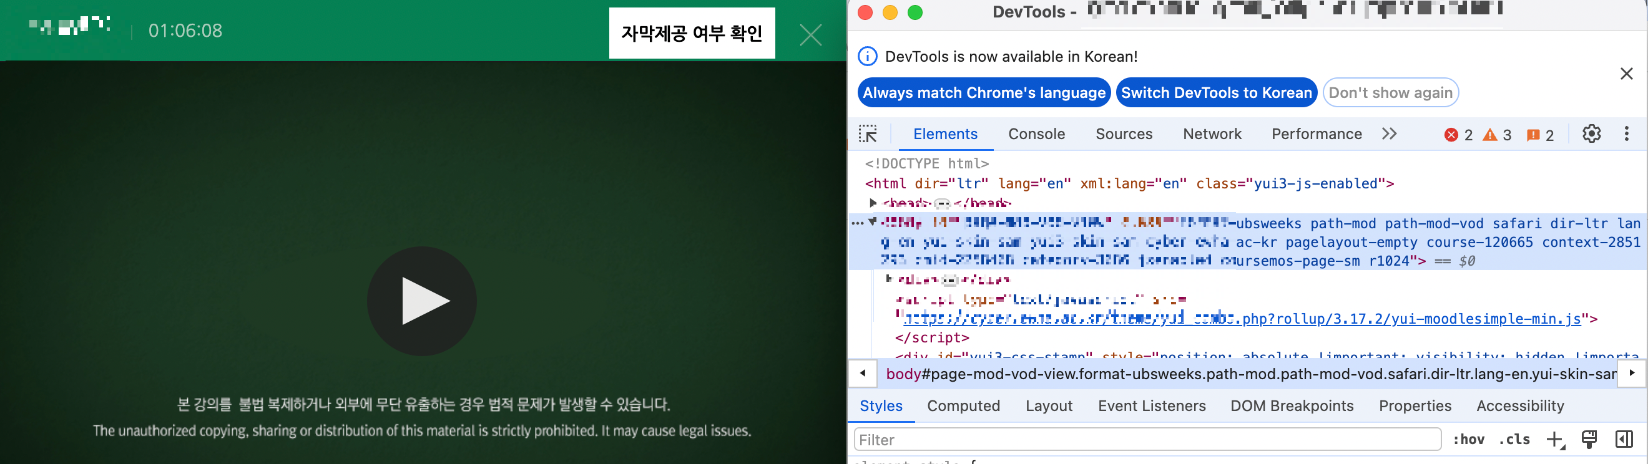Click the macOS yellow minimize button of DevTools

pos(890,12)
